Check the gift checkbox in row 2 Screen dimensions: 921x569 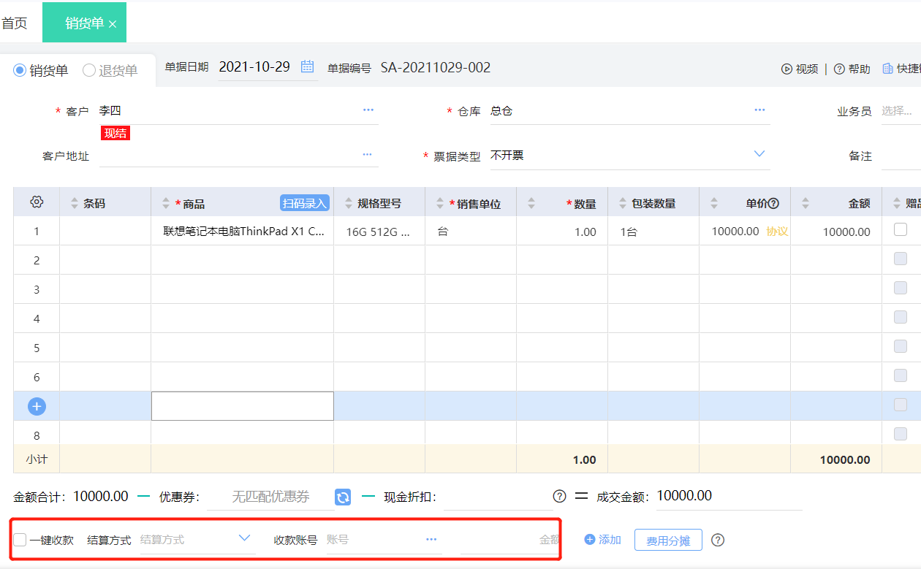point(901,259)
